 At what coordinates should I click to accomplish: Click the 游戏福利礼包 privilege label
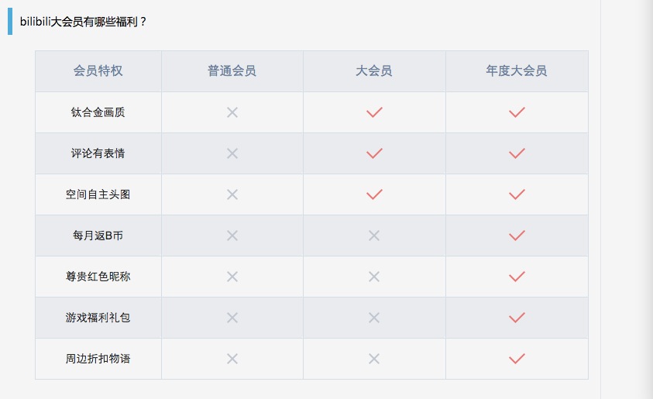98,318
